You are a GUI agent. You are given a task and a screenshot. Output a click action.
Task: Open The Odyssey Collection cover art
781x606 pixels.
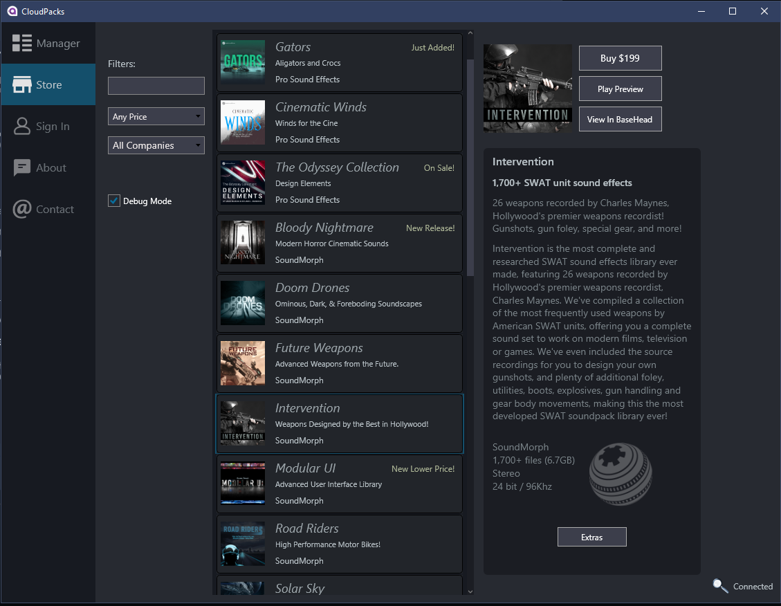pyautogui.click(x=243, y=183)
